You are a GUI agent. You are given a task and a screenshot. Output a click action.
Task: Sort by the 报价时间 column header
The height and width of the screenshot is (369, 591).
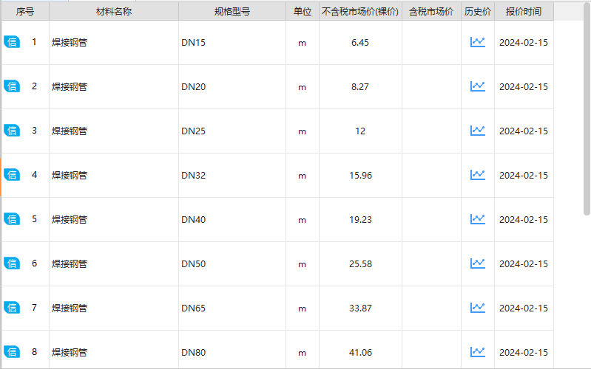[524, 11]
